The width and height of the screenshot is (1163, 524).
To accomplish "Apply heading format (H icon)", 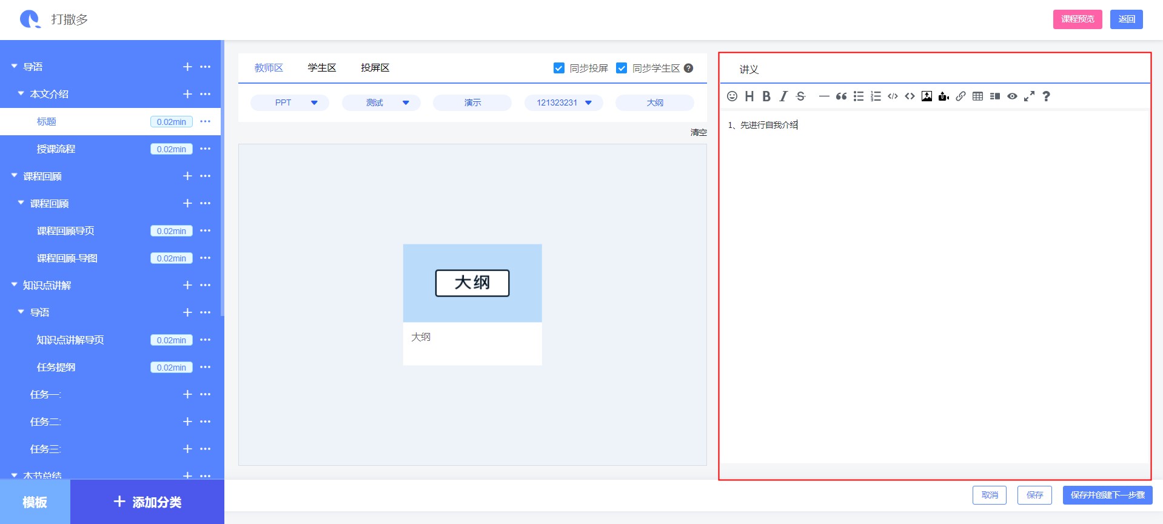I will tap(749, 96).
